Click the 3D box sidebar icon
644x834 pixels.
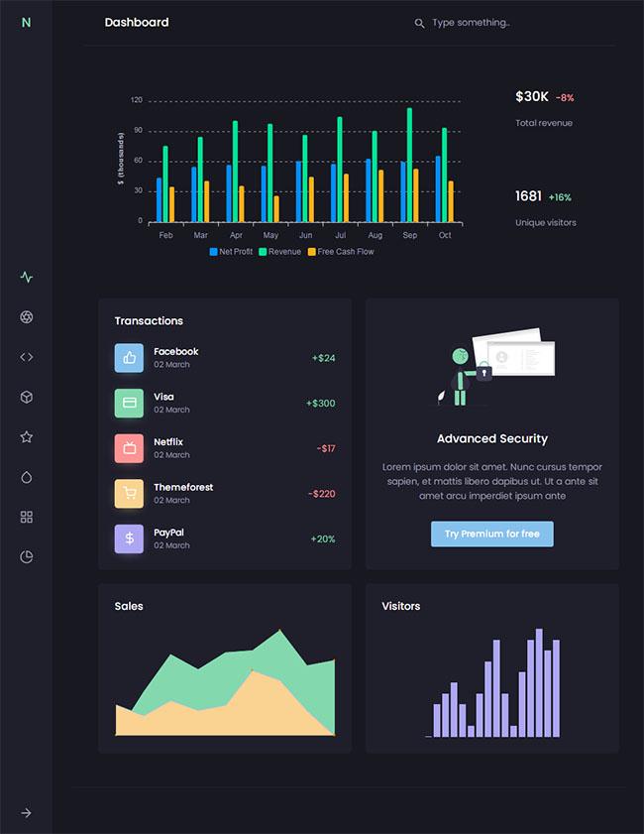tap(27, 397)
